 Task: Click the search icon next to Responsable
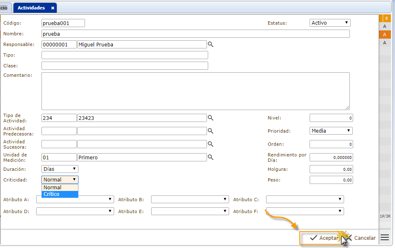[x=210, y=44]
